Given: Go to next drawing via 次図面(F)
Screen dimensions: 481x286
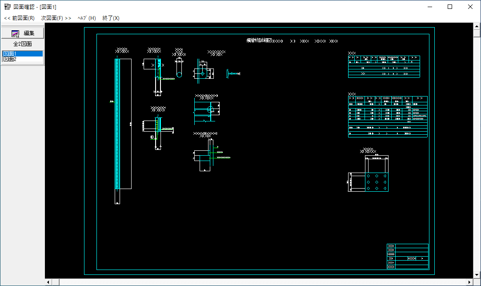Looking at the screenshot, I should tap(56, 18).
